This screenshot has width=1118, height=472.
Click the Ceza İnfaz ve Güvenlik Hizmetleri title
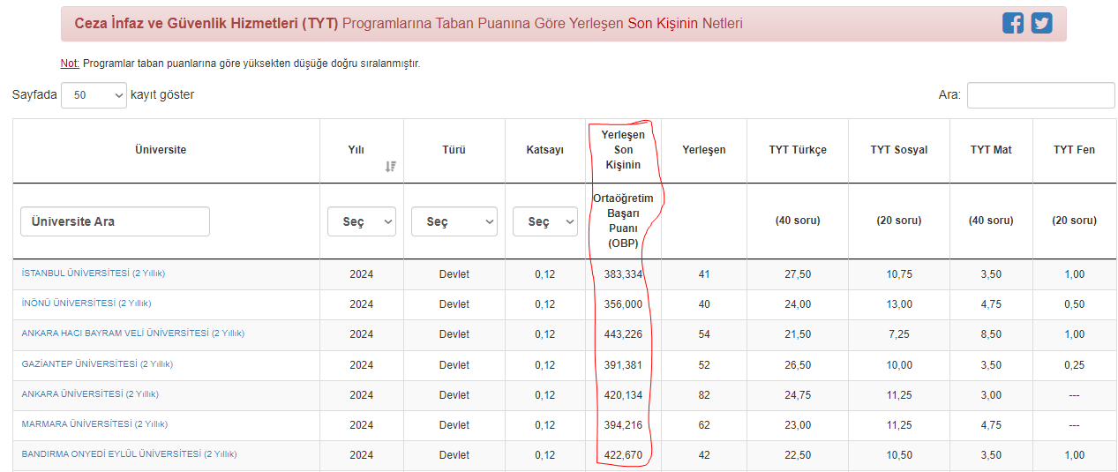pos(206,23)
